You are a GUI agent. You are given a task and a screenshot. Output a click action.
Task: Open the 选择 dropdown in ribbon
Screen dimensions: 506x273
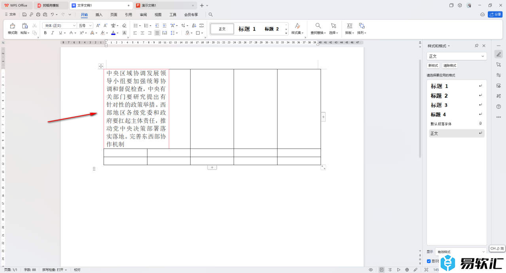(334, 33)
